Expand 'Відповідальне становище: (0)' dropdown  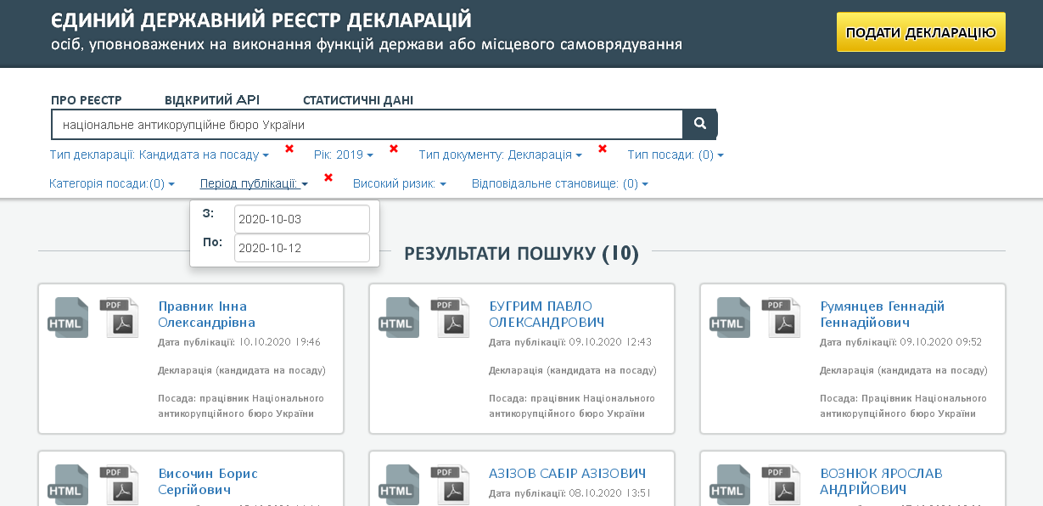point(560,183)
